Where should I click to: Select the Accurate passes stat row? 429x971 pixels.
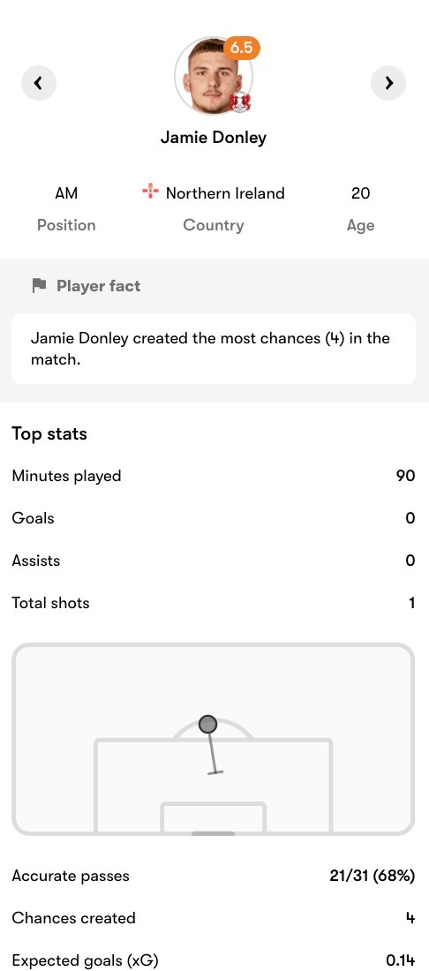point(214,877)
